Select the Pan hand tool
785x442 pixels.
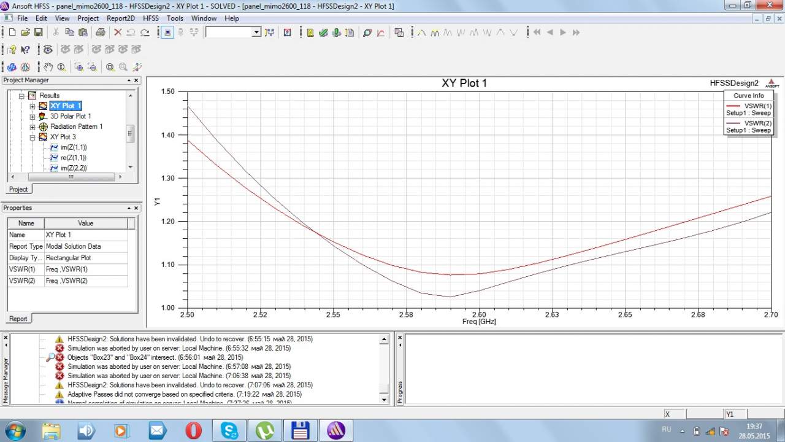[48, 67]
